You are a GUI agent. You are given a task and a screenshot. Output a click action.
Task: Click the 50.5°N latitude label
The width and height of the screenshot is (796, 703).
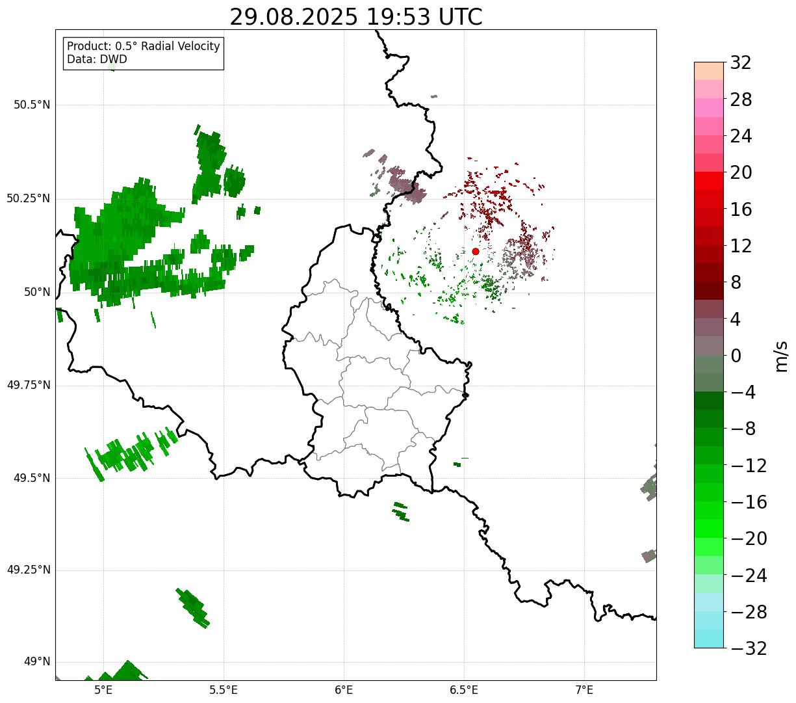[x=32, y=105]
